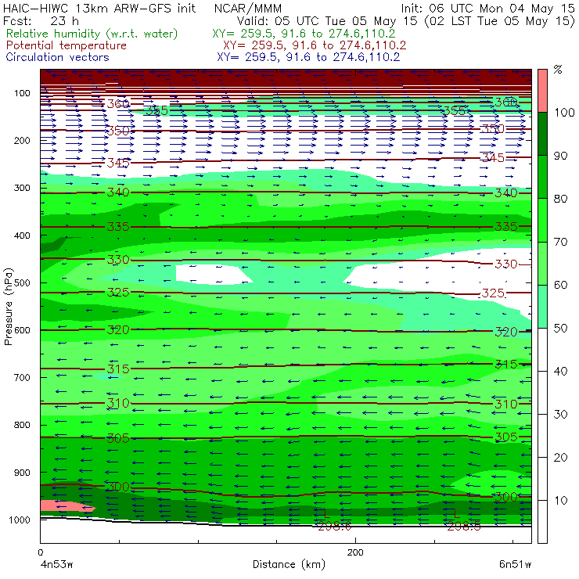Viewport: 579px width, 579px height.
Task: Click the pressure axis '800' tick label
Action: pos(22,425)
